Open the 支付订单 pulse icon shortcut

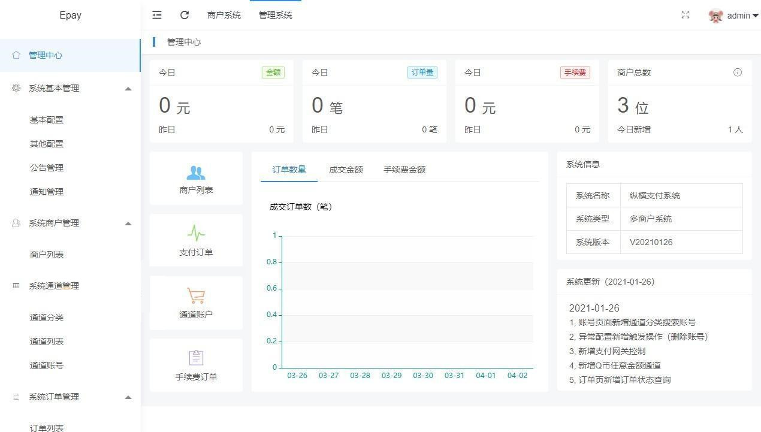pos(196,241)
